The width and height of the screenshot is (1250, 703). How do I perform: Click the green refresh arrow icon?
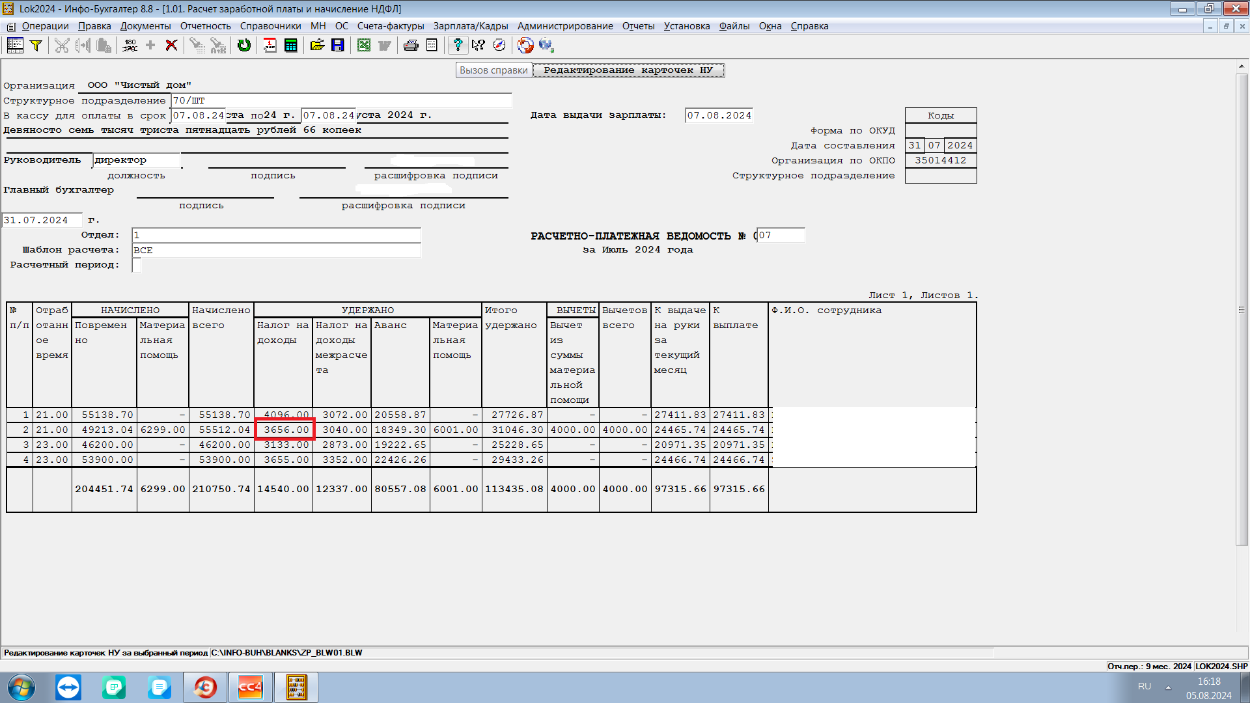[244, 45]
